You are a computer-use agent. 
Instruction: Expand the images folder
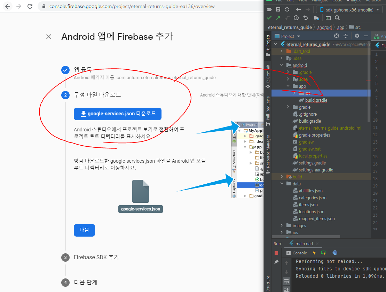[x=282, y=226]
